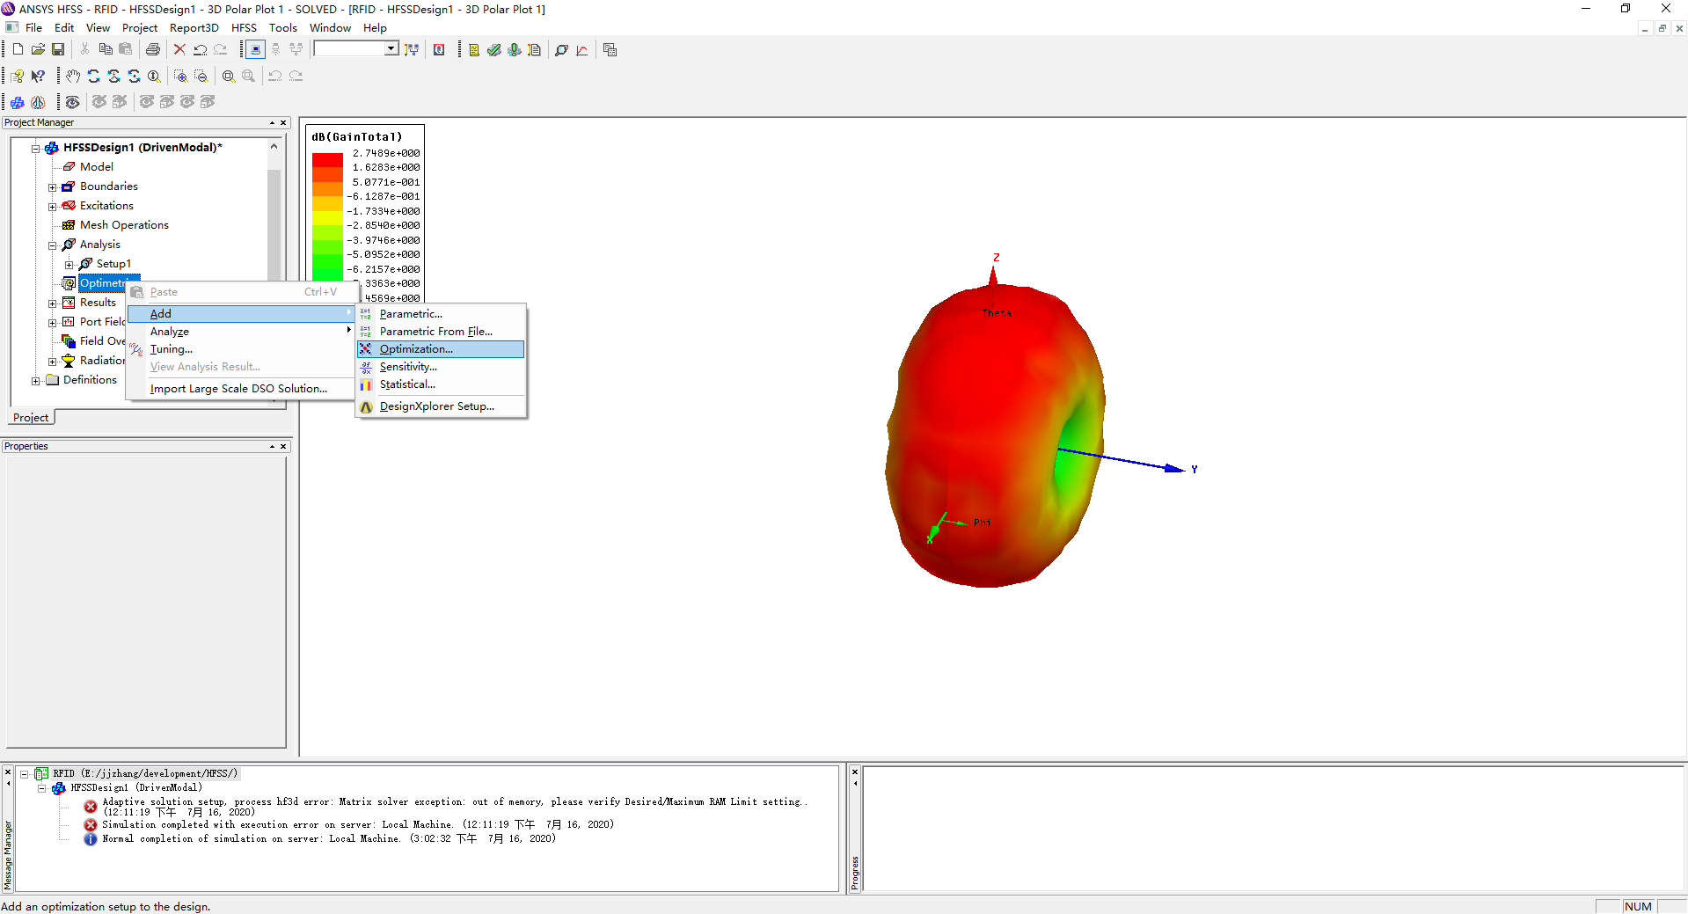
Task: Toggle the highlighted local machine toolbar button
Action: click(x=255, y=50)
